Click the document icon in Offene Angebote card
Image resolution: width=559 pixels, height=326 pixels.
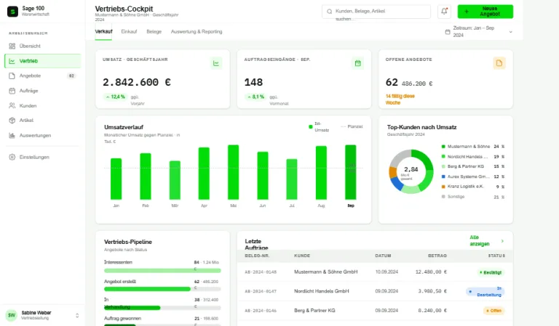tap(499, 63)
